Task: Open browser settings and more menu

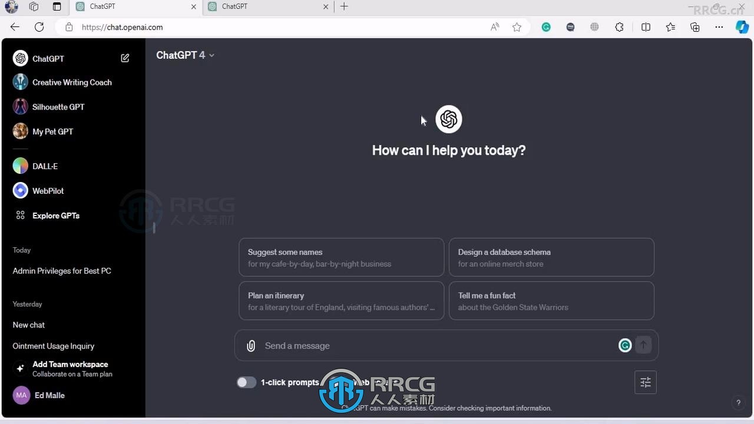Action: [x=719, y=27]
